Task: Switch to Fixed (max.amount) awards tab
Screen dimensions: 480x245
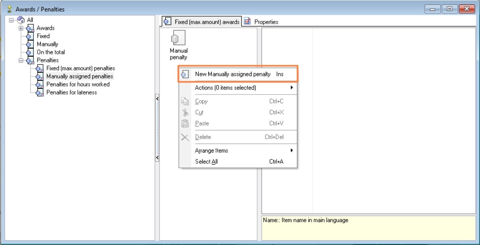Action: (202, 21)
